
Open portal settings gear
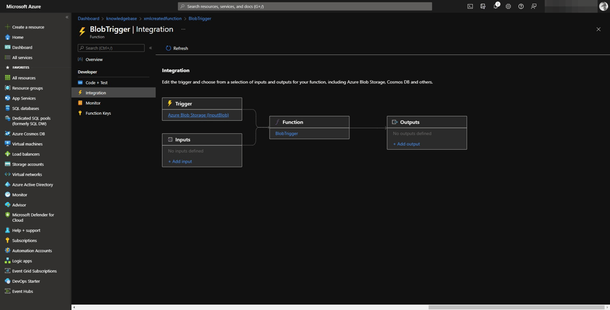(508, 7)
